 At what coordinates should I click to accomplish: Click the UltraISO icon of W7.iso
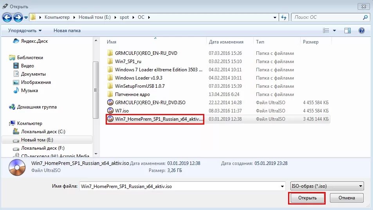[x=110, y=111]
